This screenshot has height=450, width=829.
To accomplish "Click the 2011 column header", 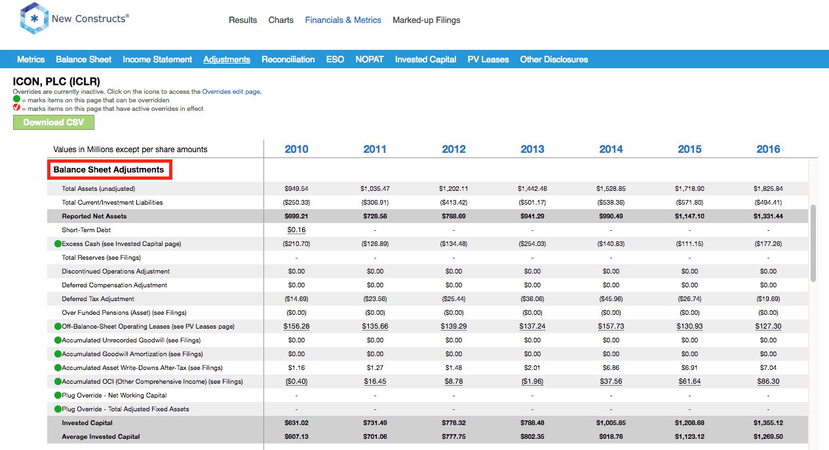I will tap(375, 149).
